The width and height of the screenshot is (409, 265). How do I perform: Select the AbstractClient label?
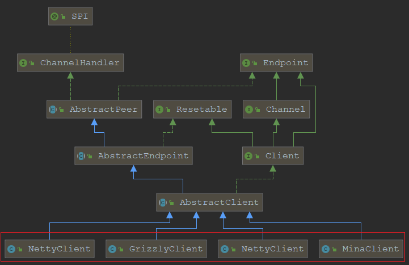219,203
